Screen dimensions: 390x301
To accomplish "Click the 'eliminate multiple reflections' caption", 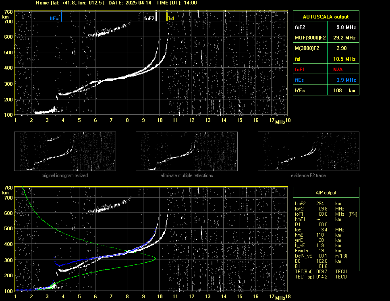I will click(x=187, y=175).
